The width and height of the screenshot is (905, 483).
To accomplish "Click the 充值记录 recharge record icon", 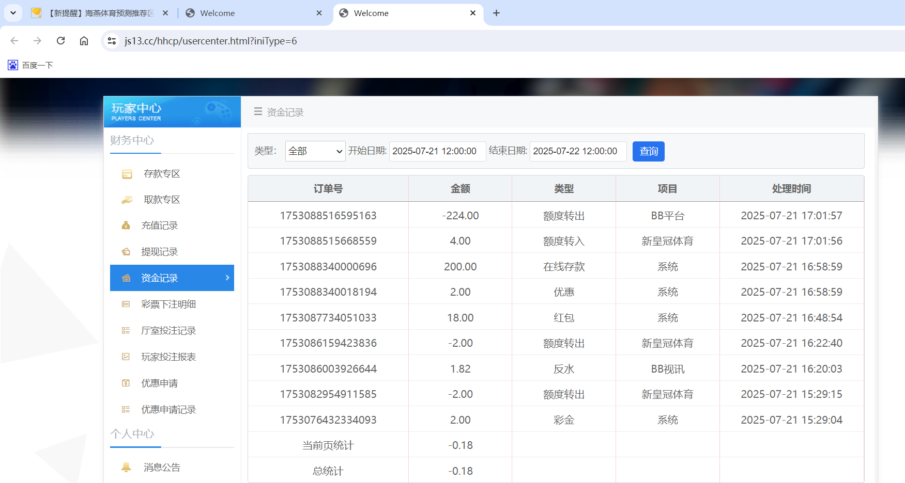I will (x=126, y=225).
